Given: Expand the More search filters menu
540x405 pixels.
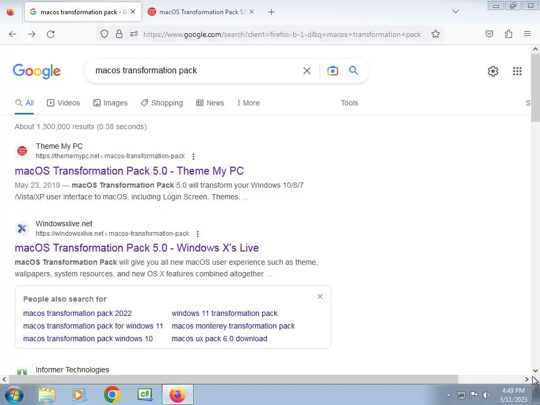Looking at the screenshot, I should 248,103.
